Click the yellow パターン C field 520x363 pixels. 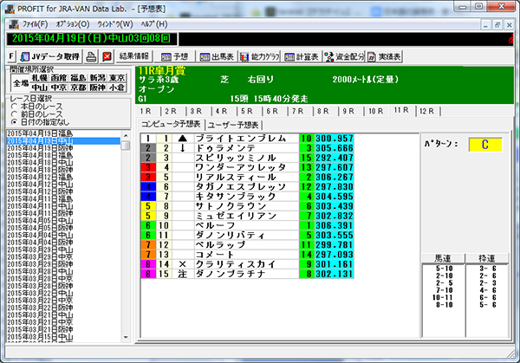[x=485, y=145]
